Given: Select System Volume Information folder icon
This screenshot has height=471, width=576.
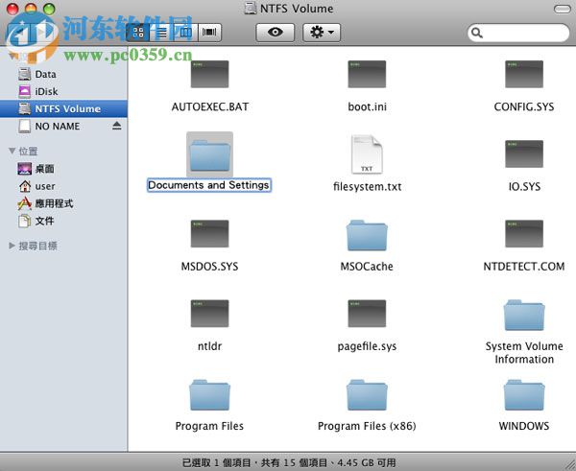Looking at the screenshot, I should tap(524, 315).
